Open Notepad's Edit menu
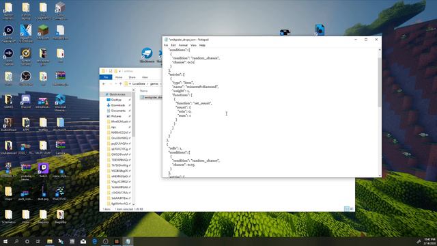The width and height of the screenshot is (437, 246). coord(173,45)
